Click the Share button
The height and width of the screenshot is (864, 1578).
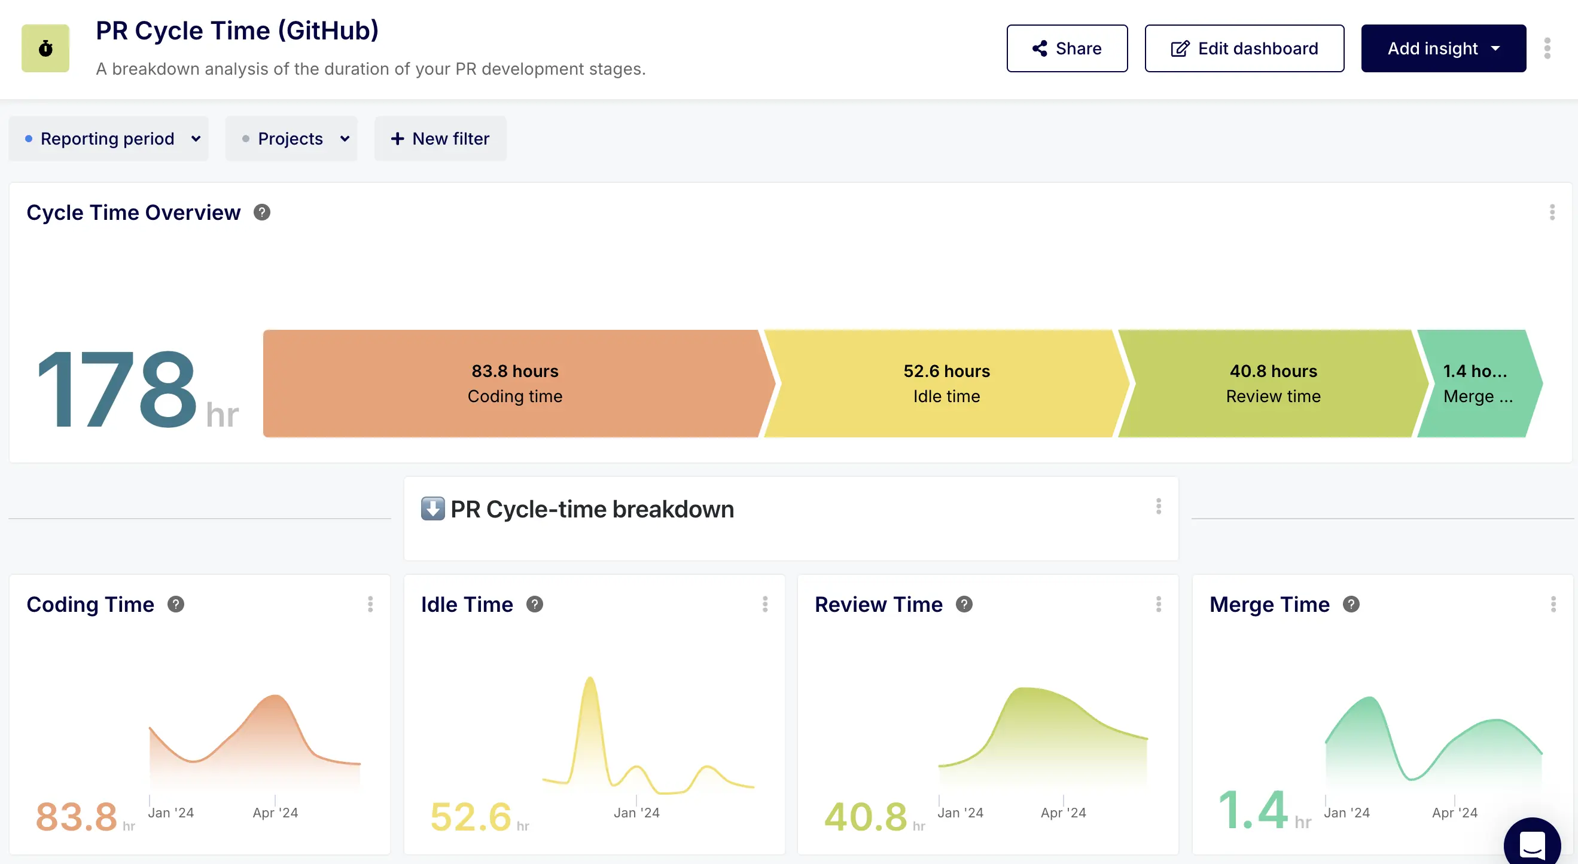(x=1067, y=48)
